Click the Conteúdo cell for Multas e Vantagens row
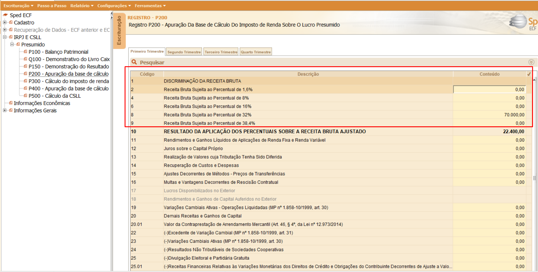Image resolution: width=538 pixels, height=272 pixels. (x=489, y=182)
